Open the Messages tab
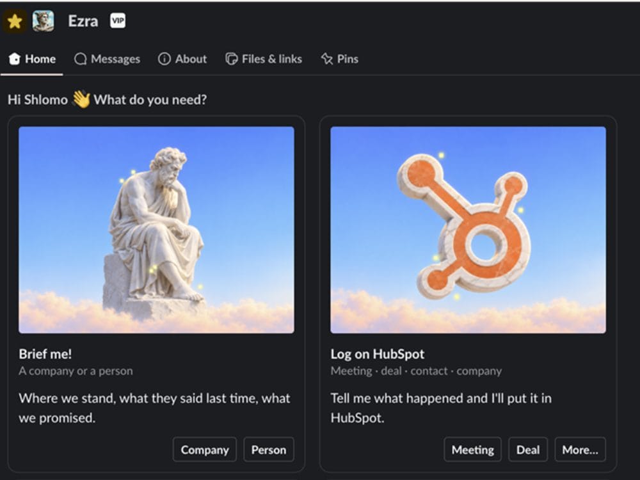Image resolution: width=640 pixels, height=480 pixels. click(x=107, y=59)
